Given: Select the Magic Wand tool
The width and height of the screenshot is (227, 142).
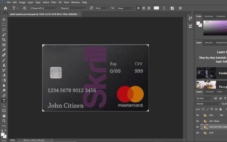Looking at the screenshot, I should click(4, 35).
